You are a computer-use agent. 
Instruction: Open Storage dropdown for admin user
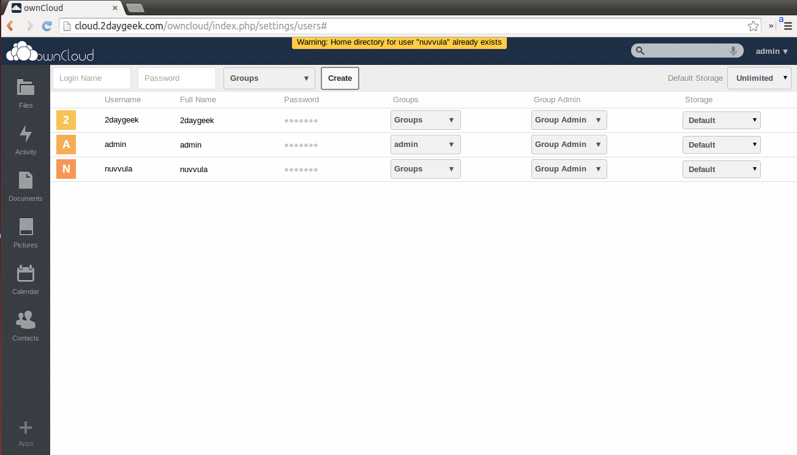[722, 145]
